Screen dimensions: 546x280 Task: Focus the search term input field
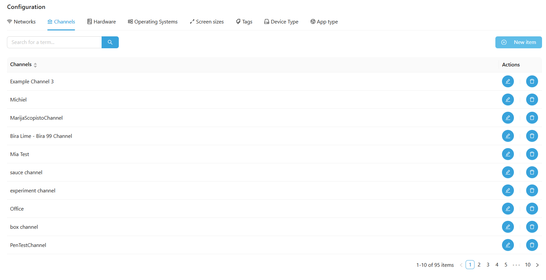point(54,42)
